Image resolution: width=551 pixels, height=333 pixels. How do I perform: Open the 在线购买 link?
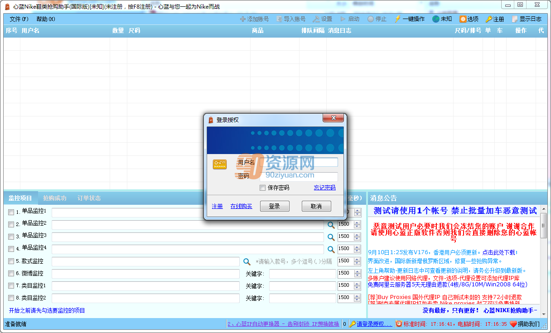pos(242,206)
